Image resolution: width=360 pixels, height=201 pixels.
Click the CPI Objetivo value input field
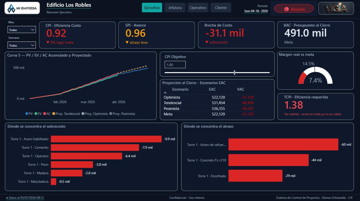pyautogui.click(x=175, y=65)
